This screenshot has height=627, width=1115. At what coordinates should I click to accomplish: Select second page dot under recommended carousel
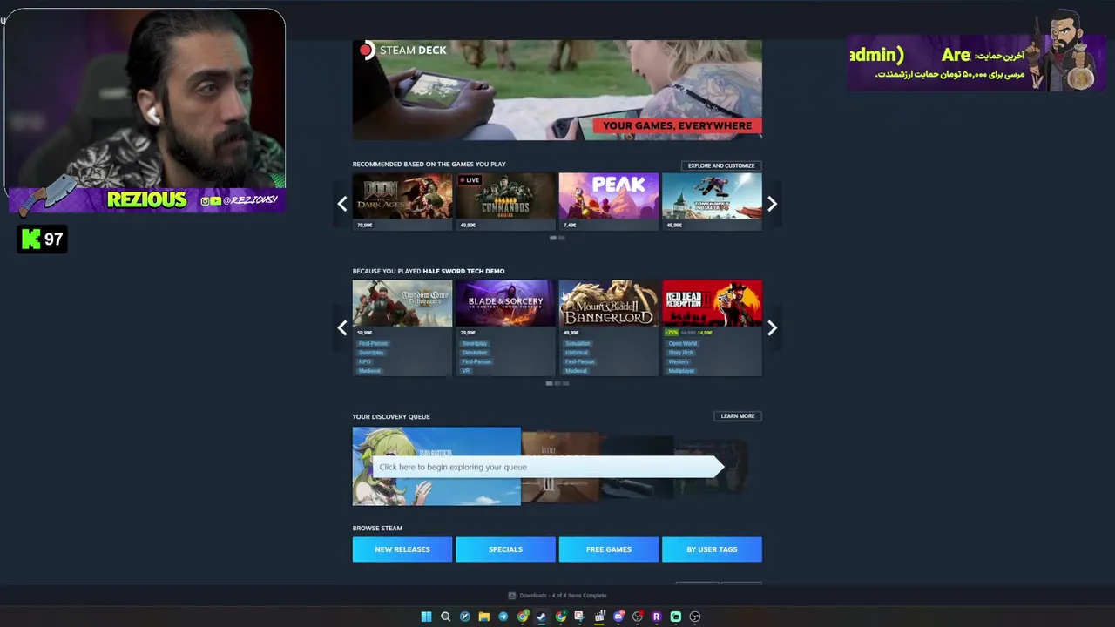click(x=562, y=238)
